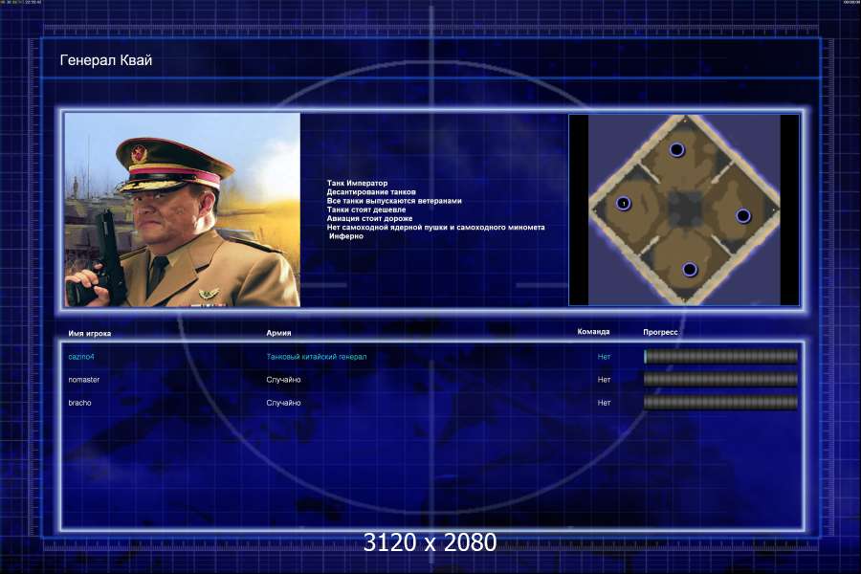Select player name bracho

[x=79, y=403]
